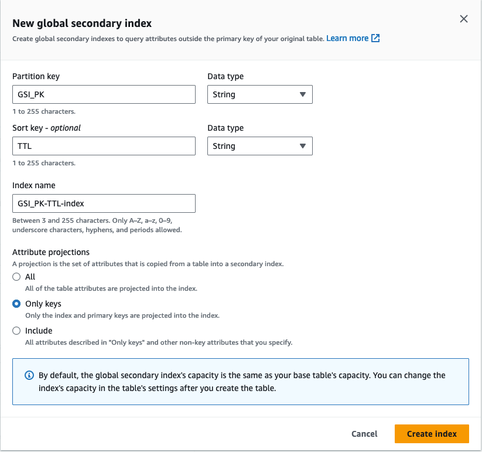Expand the String data type selector under Sort key
482x452 pixels.
[x=259, y=146]
